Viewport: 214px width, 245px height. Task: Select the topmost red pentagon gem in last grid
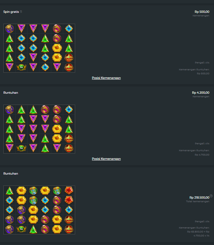coord(69,190)
